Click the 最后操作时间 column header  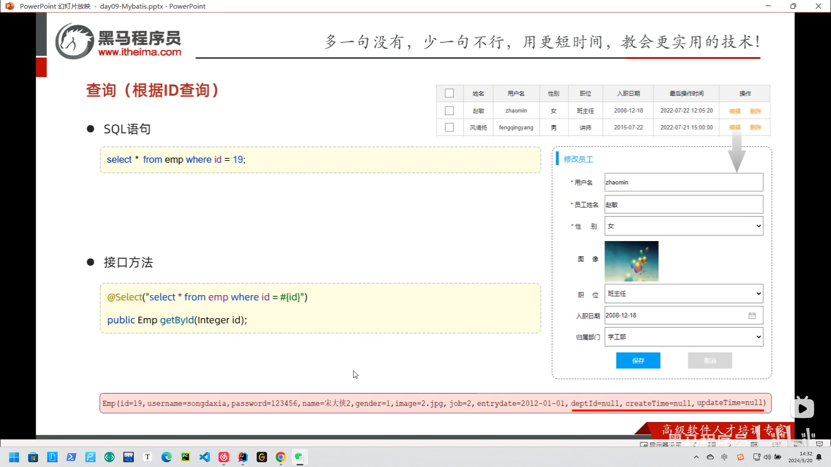click(x=686, y=93)
